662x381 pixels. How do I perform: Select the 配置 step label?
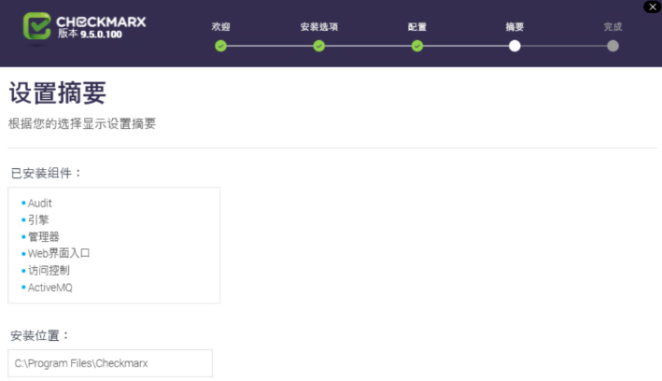coord(417,27)
